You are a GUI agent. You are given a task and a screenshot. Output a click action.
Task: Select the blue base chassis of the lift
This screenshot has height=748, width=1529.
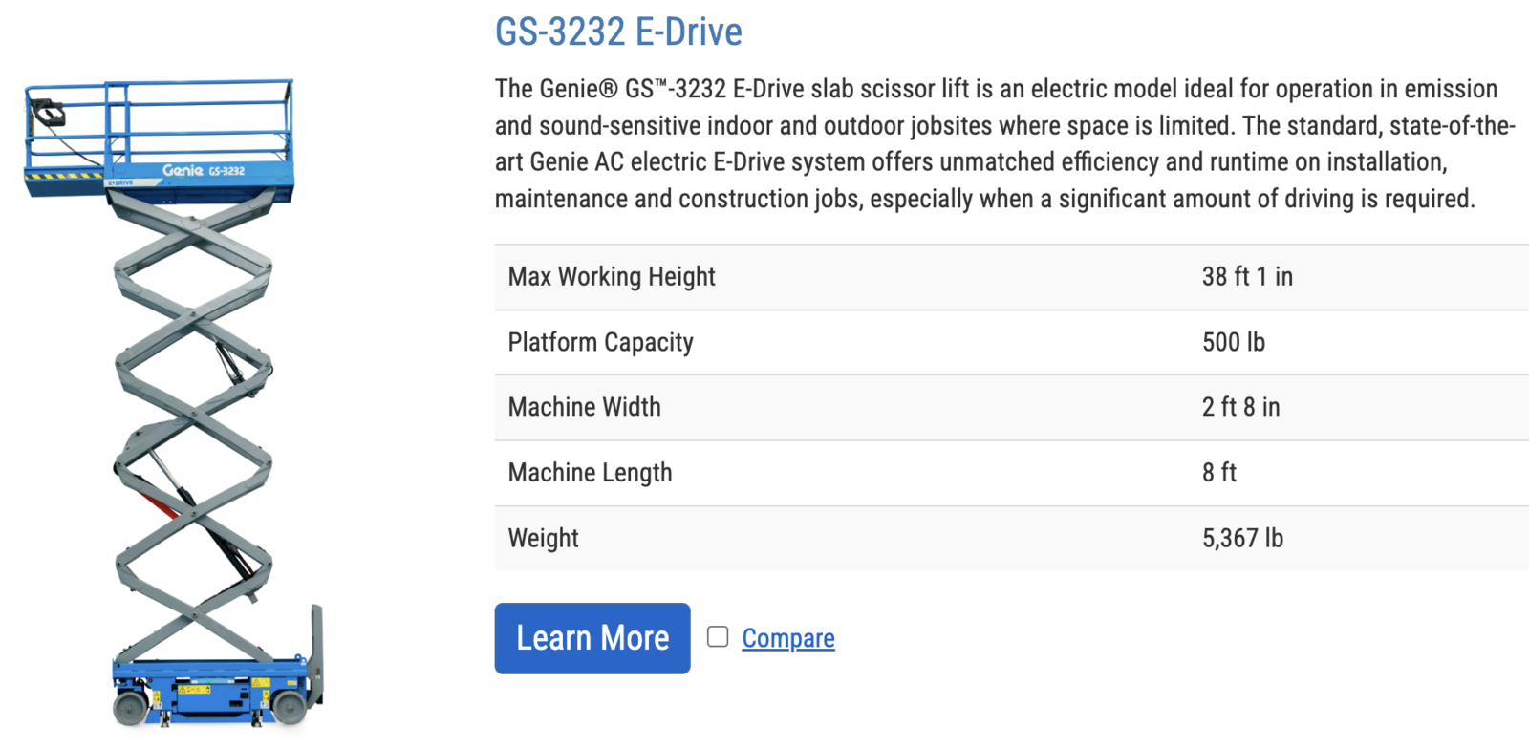[210, 688]
